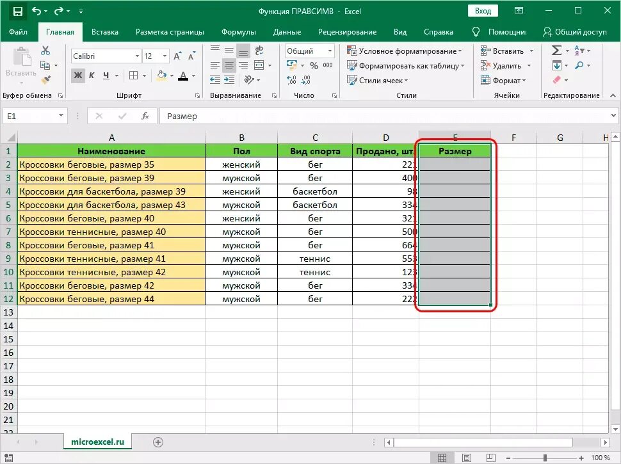Activate the Format Painter brush
This screenshot has width=621, height=464.
(45, 80)
